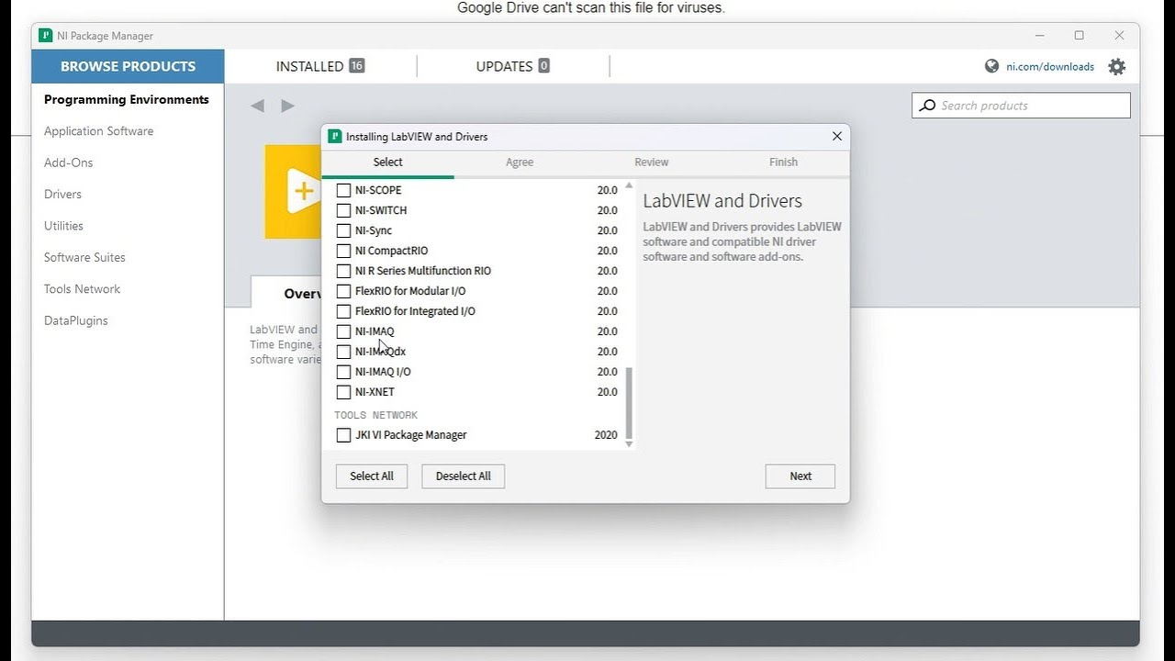
Task: Tick the NI CompactRIO checkbox
Action: tap(343, 251)
